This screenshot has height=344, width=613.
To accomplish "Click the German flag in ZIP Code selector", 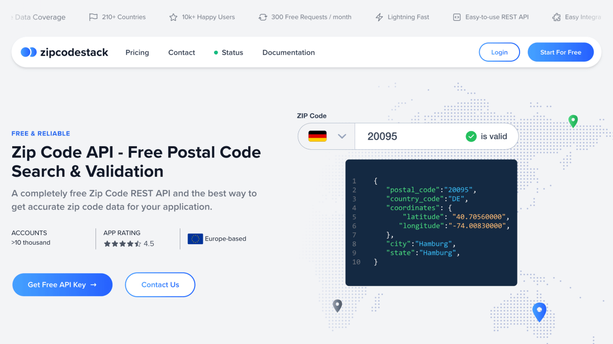I will 317,136.
